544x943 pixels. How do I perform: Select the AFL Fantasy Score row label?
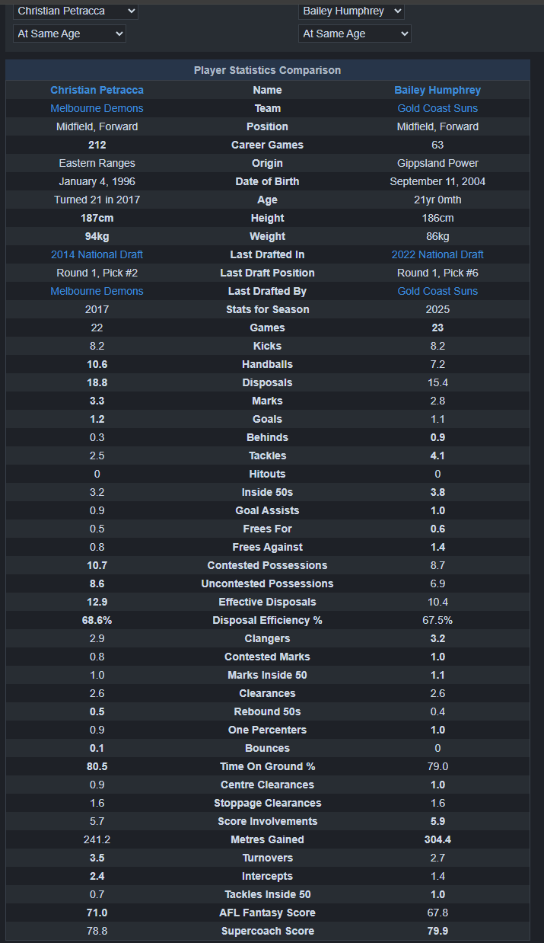[267, 913]
